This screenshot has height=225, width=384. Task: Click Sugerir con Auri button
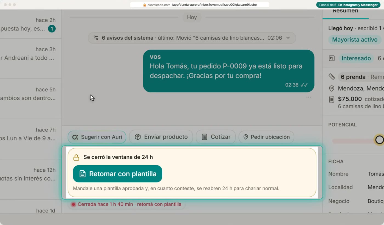(97, 137)
